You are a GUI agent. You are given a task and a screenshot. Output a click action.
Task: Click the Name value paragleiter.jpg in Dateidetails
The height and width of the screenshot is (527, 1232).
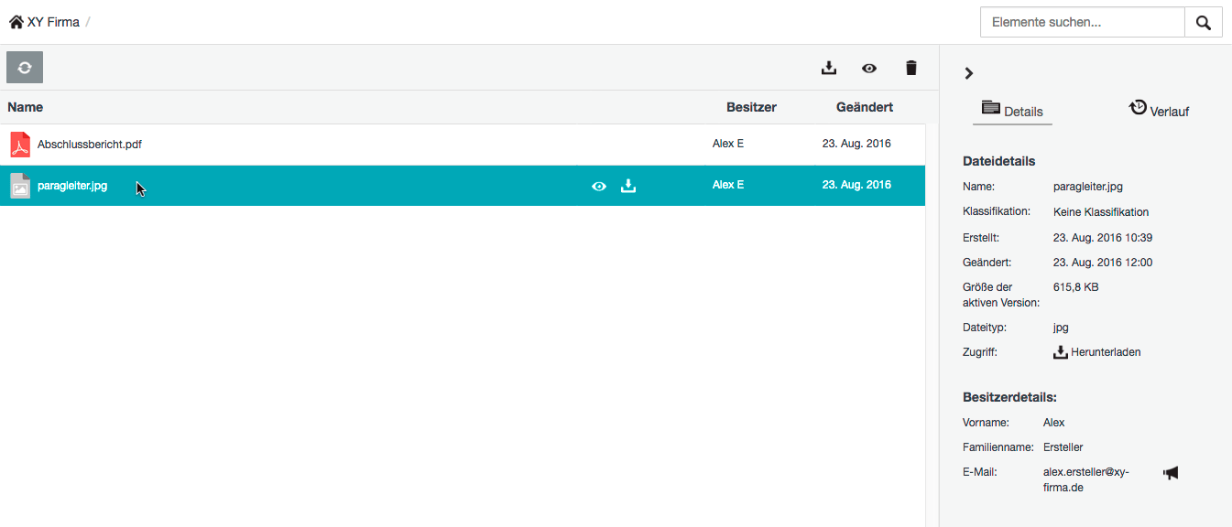pyautogui.click(x=1088, y=187)
